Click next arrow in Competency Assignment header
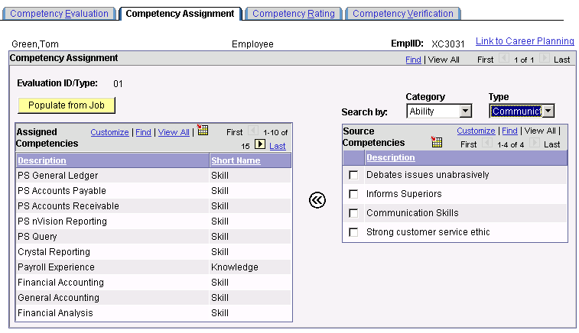Viewport: 579px width, 333px height. pos(545,58)
